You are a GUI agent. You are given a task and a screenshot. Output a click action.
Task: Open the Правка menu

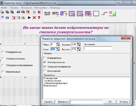(14, 8)
